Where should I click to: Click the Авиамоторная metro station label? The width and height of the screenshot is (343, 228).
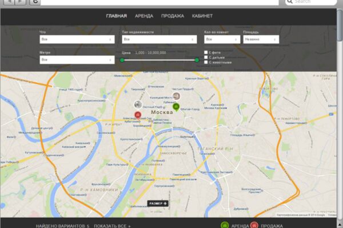tap(296, 123)
